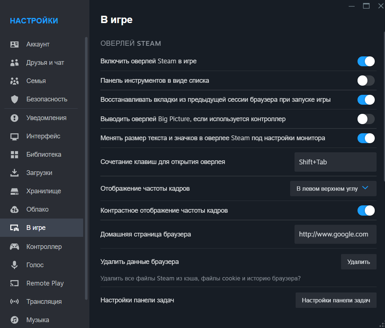The image size is (385, 328).
Task: Open Notifications (Уведомления) via its exclamation icon
Action: click(14, 118)
